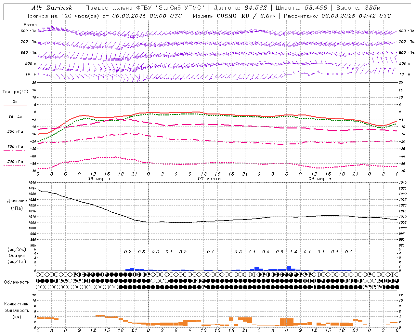Click precipitation value 0.5
This screenshot has width=416, height=333.
click(x=141, y=252)
